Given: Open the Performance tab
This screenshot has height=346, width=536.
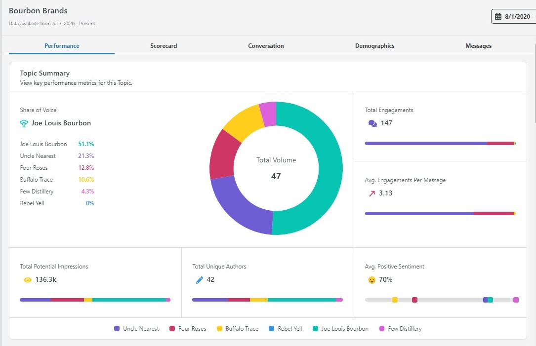Looking at the screenshot, I should coord(62,46).
